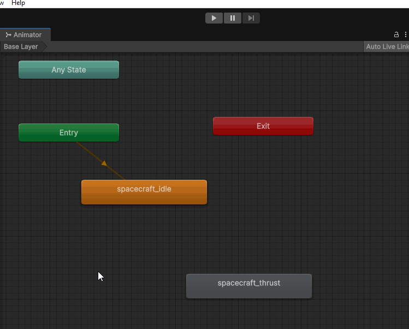Select the Entry to spacecraft_idle transition arrow

[x=104, y=163]
